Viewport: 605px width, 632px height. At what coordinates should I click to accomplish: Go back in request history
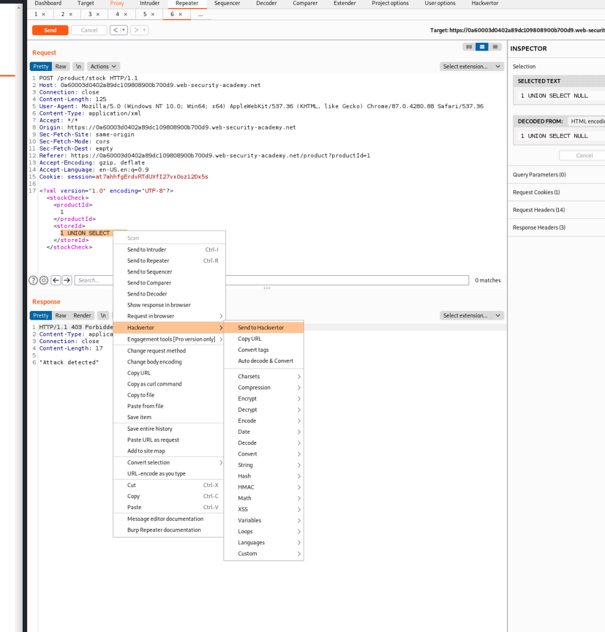tap(115, 30)
